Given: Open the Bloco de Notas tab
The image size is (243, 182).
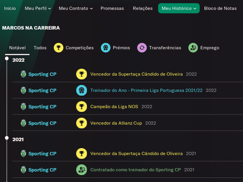Looking at the screenshot, I should 220,8.
